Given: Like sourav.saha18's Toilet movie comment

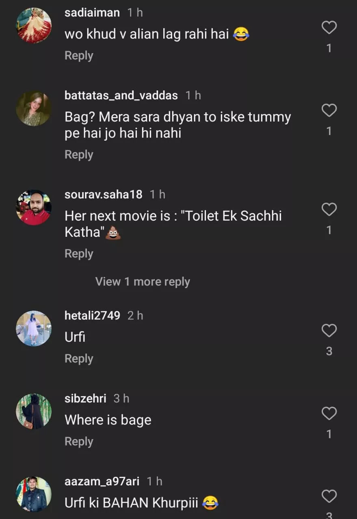Looking at the screenshot, I should pos(329,209).
